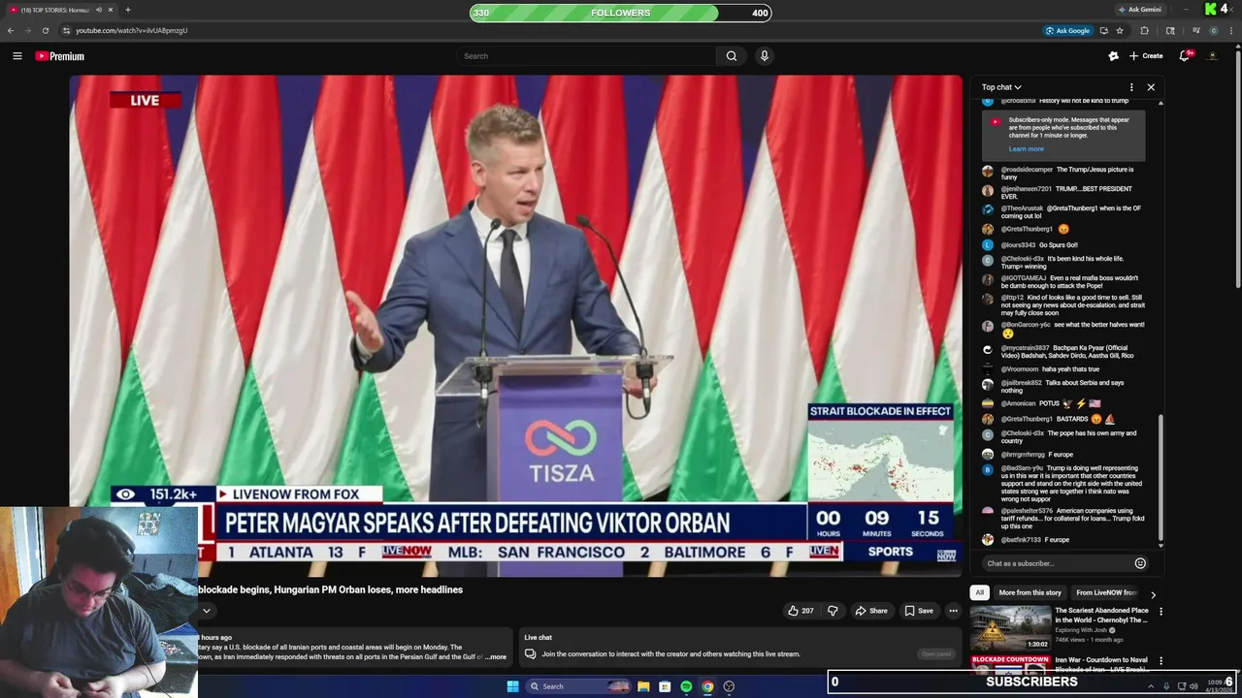Click the browser address bar URL
This screenshot has width=1242, height=698.
[x=131, y=30]
